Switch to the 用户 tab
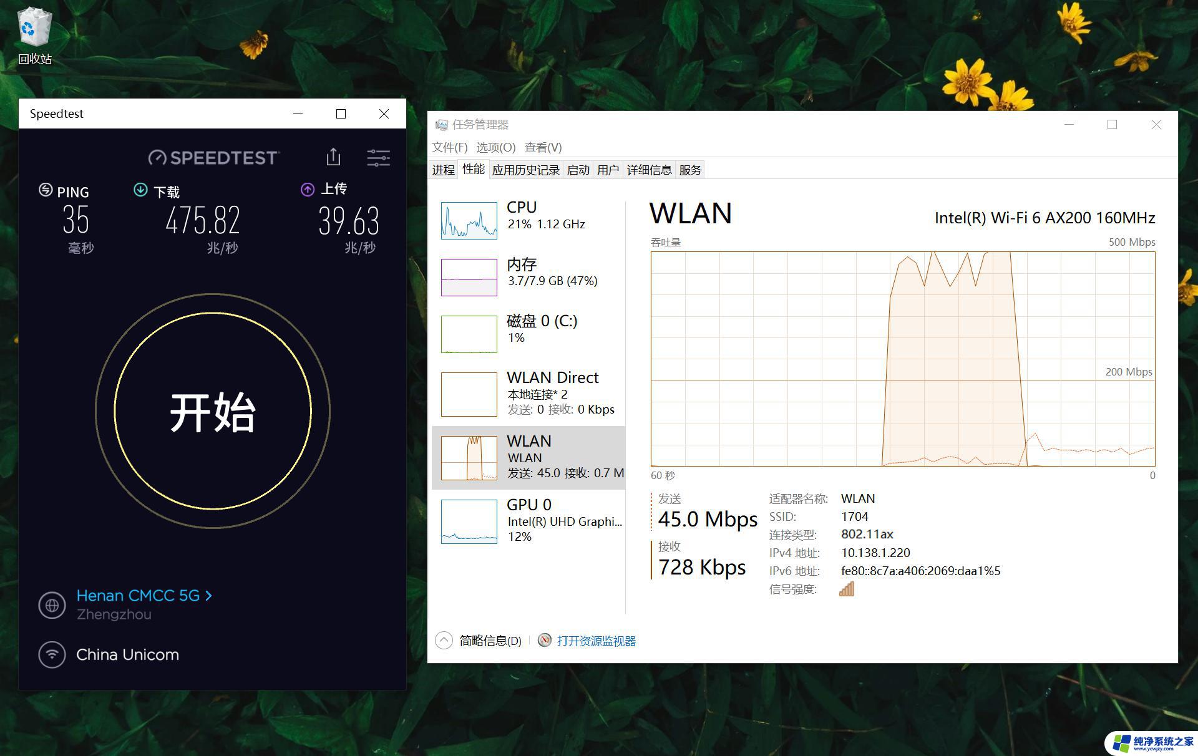 [608, 170]
